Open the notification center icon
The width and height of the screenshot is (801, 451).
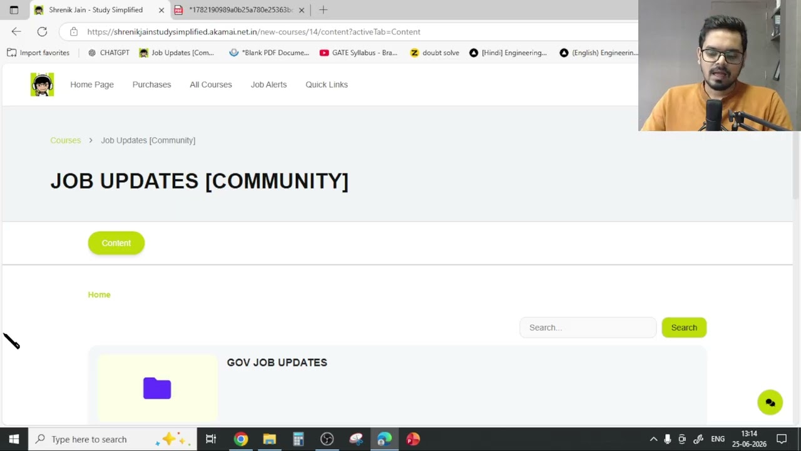point(782,439)
